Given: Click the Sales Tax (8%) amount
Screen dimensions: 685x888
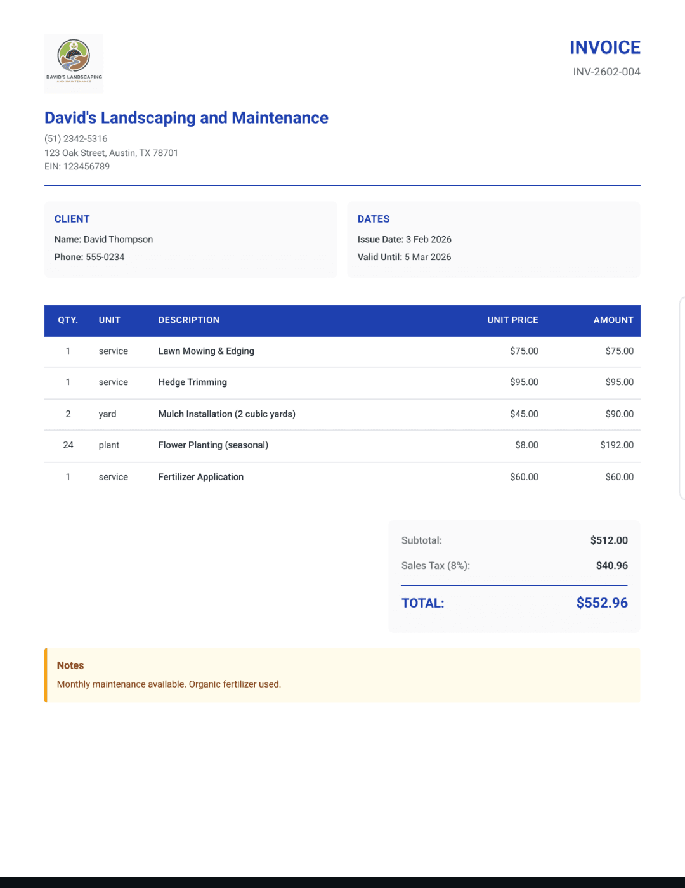Looking at the screenshot, I should tap(611, 565).
